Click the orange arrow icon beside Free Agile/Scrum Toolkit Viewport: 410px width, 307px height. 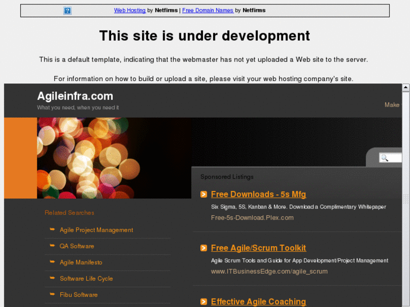click(x=204, y=248)
